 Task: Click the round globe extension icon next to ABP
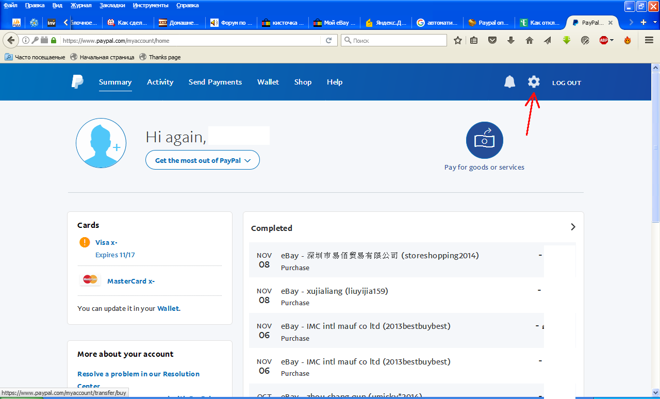[x=585, y=40]
